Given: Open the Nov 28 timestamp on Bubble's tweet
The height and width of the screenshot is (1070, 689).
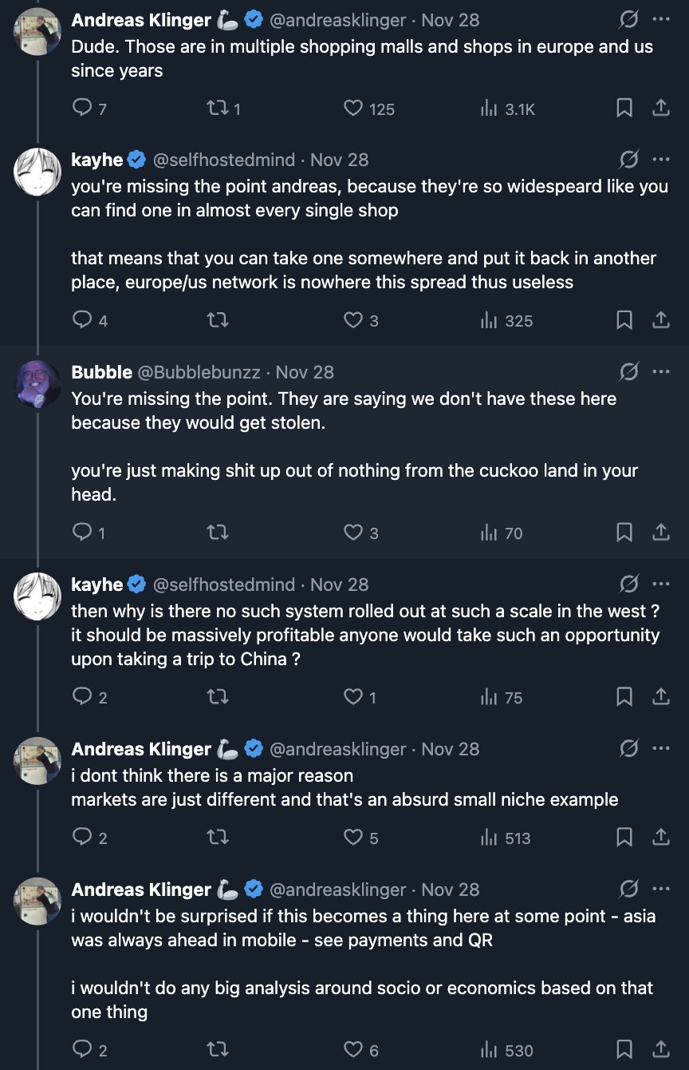Looking at the screenshot, I should point(305,372).
